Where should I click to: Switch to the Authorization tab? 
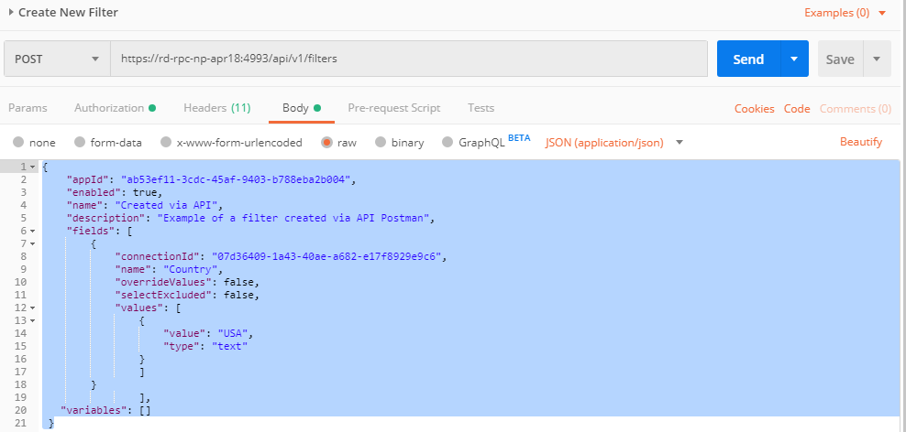tap(115, 108)
